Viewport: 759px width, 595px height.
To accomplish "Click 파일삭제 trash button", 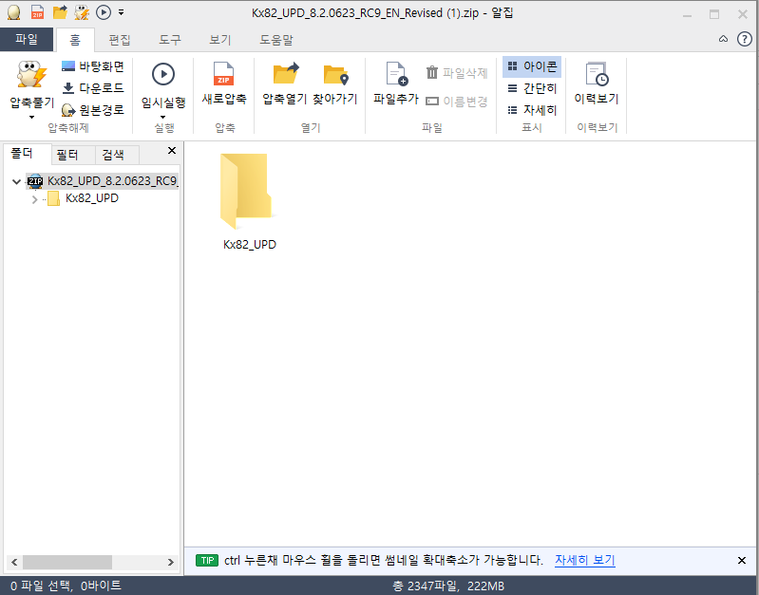I will tap(457, 73).
